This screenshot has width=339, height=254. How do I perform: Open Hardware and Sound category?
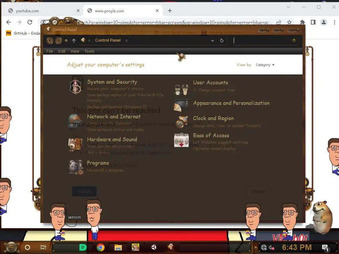pos(112,139)
